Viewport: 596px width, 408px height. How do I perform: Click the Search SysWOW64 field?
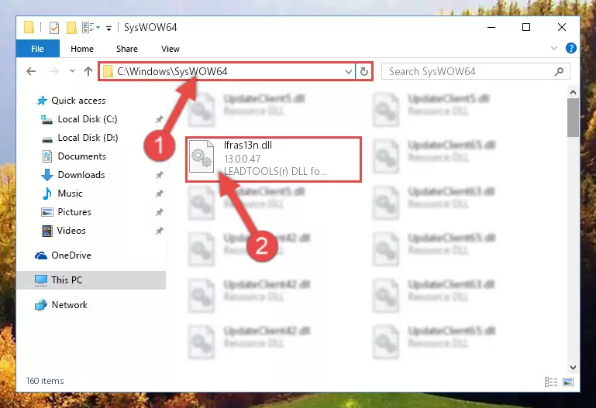[x=476, y=71]
